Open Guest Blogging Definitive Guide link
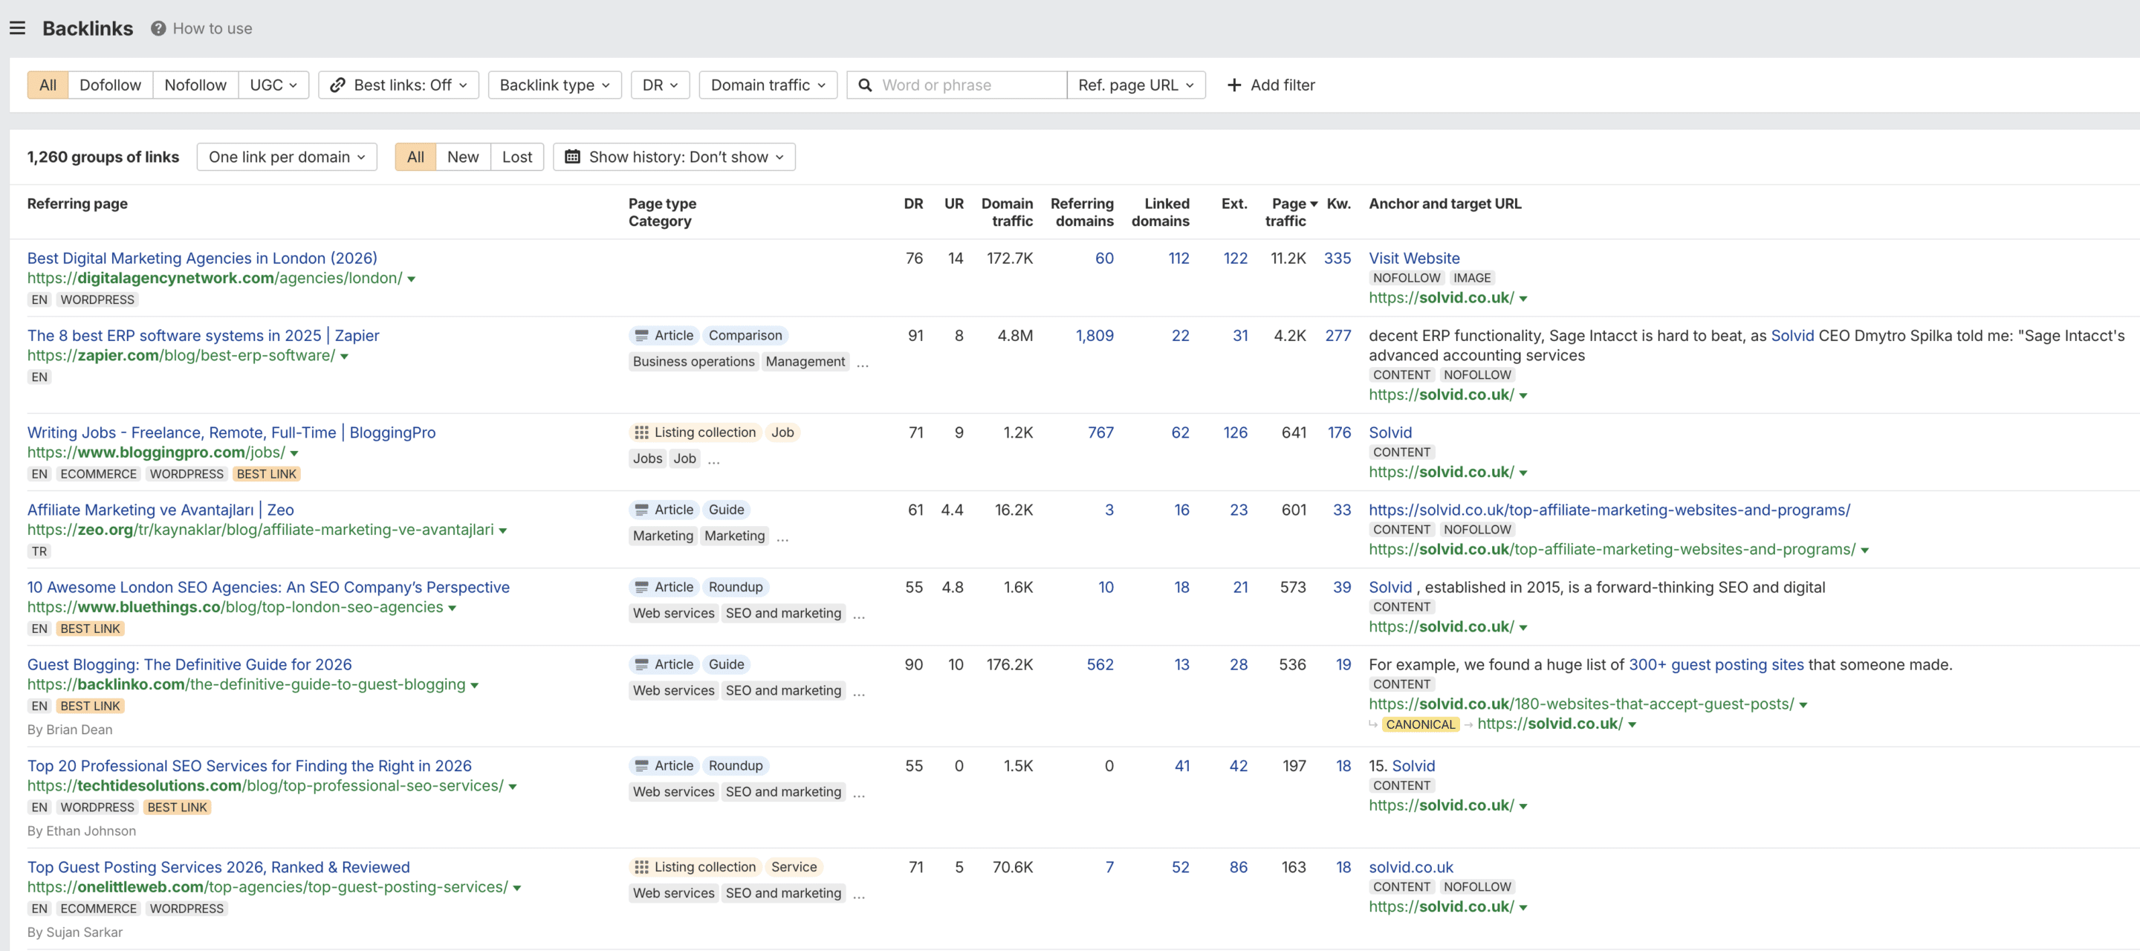This screenshot has height=951, width=2140. [x=189, y=664]
